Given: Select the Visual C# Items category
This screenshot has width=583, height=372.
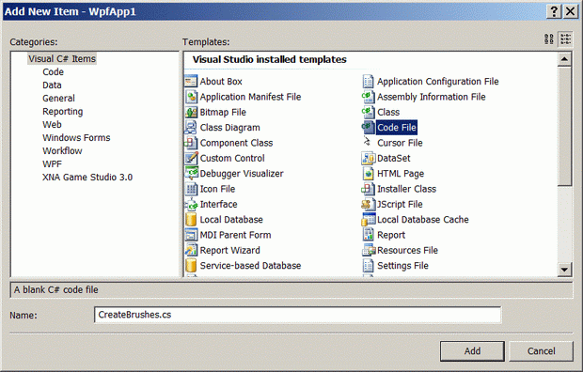Looking at the screenshot, I should coord(62,59).
